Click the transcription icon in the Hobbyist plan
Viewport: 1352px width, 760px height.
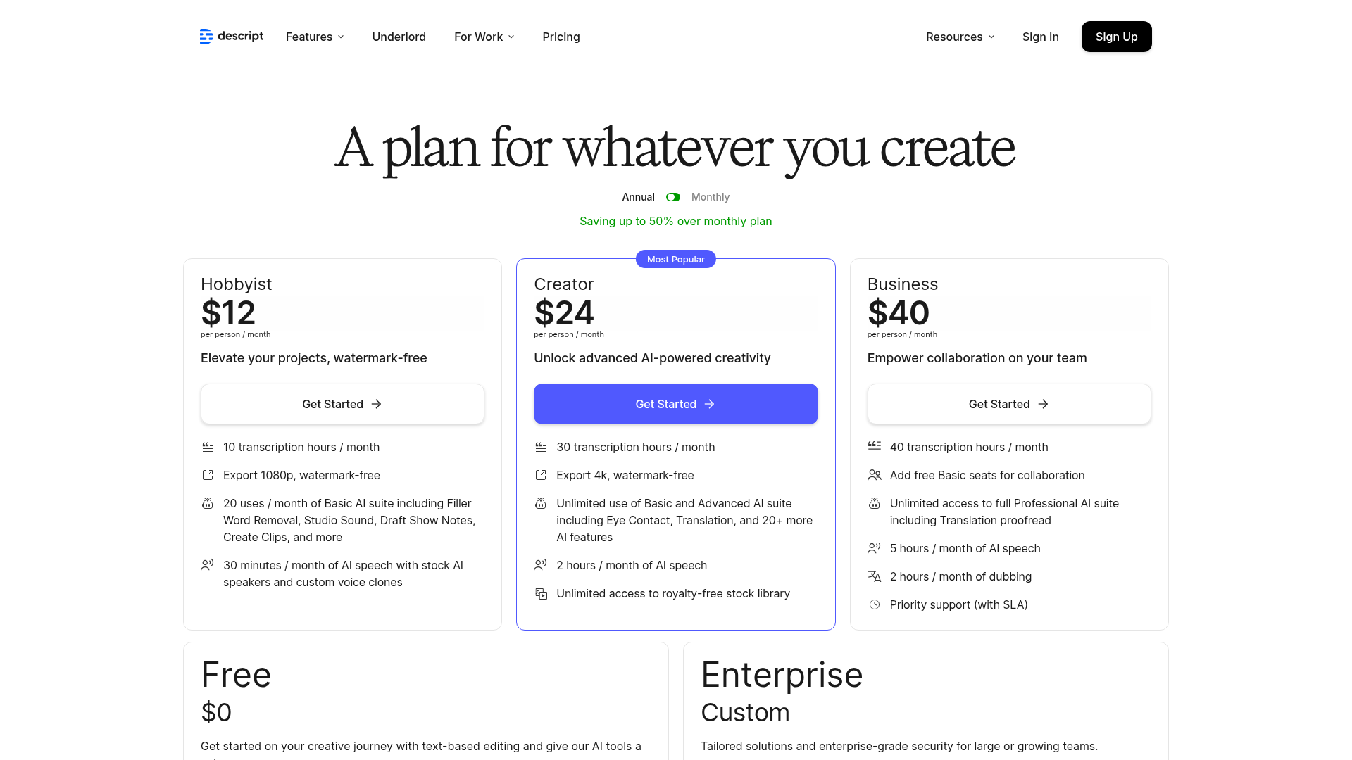[x=208, y=447]
